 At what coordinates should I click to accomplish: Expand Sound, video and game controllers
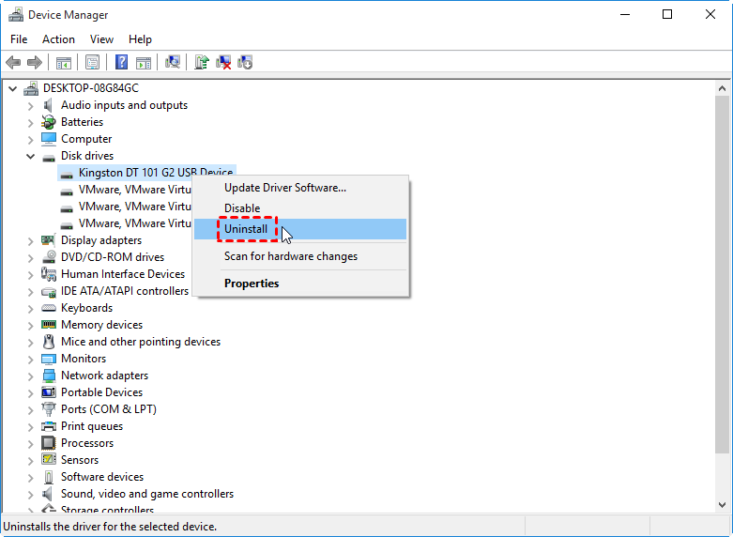coord(31,495)
